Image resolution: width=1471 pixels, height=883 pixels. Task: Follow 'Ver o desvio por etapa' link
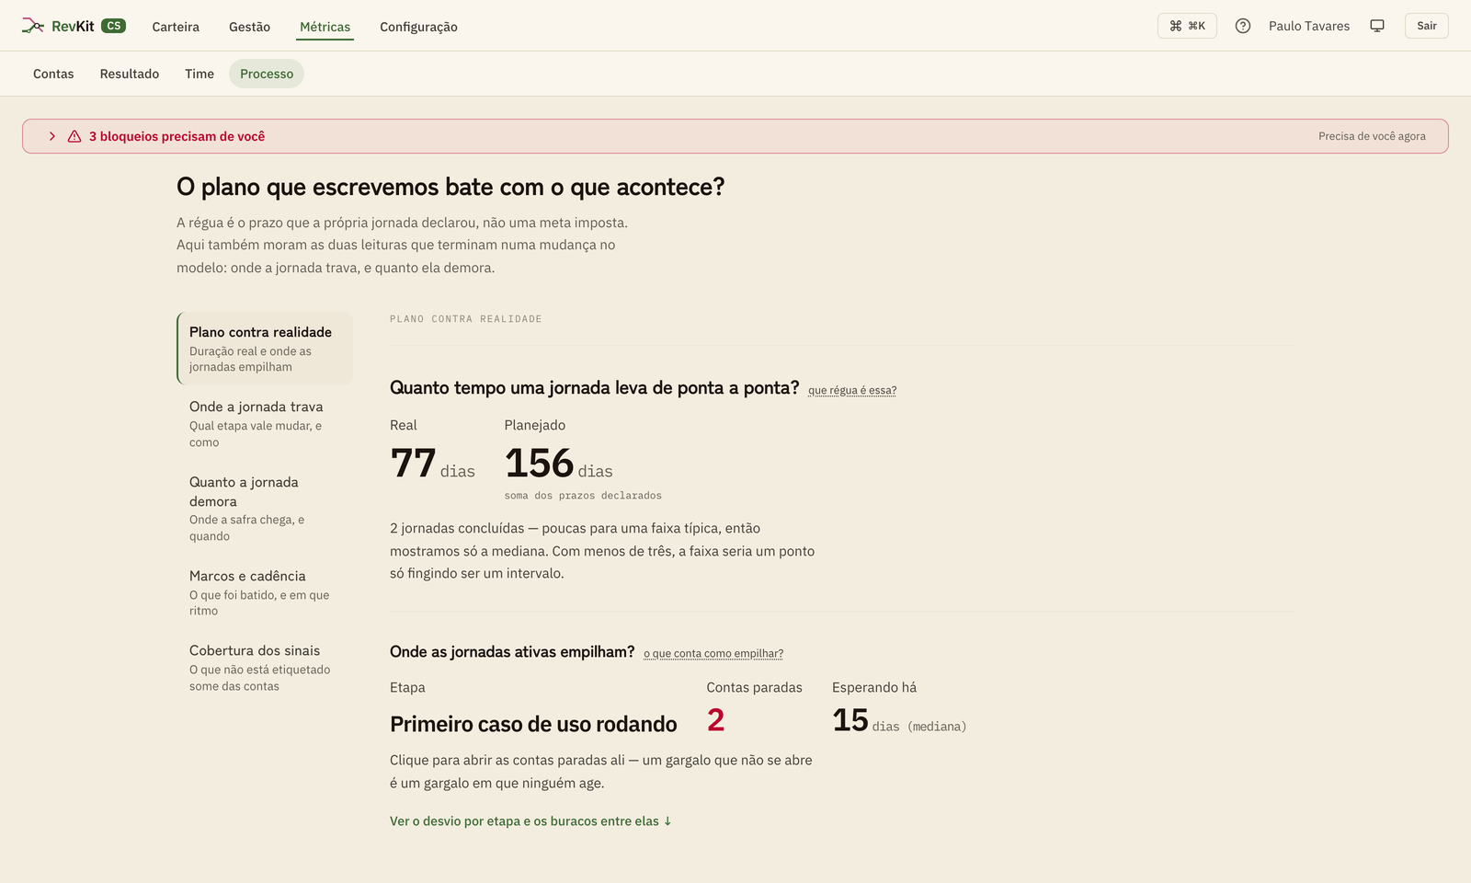coord(530,821)
